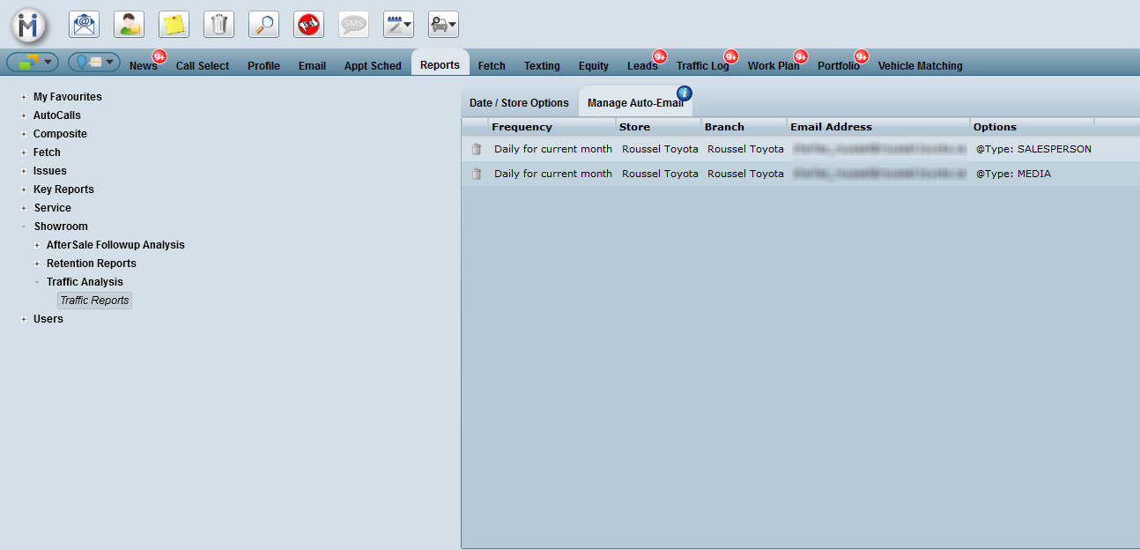Open the calendar notepad dropdown

pos(399,25)
